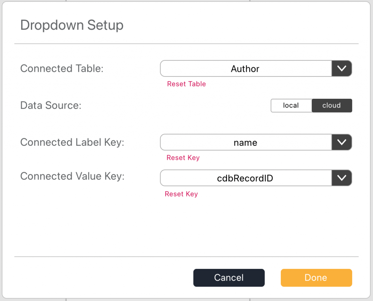Click the Connected Label Key chevron icon
373x301 pixels.
click(342, 142)
